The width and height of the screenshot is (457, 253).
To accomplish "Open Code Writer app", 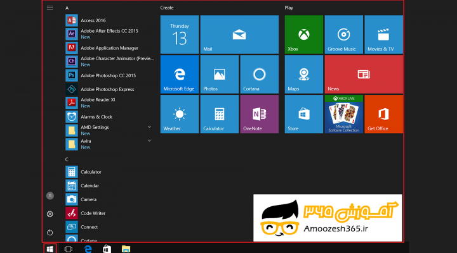I will (109, 213).
